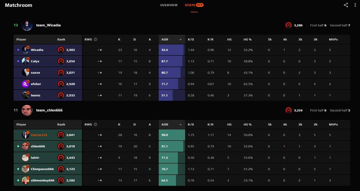The image size is (360, 191).
Task: Open shhmonkey666 player name link
Action: coord(43,180)
